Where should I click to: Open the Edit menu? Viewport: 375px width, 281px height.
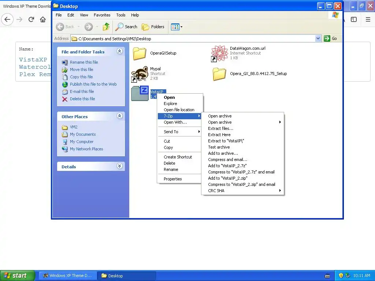[71, 15]
